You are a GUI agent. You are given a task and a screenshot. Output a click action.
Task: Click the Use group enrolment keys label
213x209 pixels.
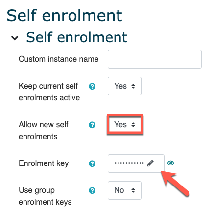[45, 196]
